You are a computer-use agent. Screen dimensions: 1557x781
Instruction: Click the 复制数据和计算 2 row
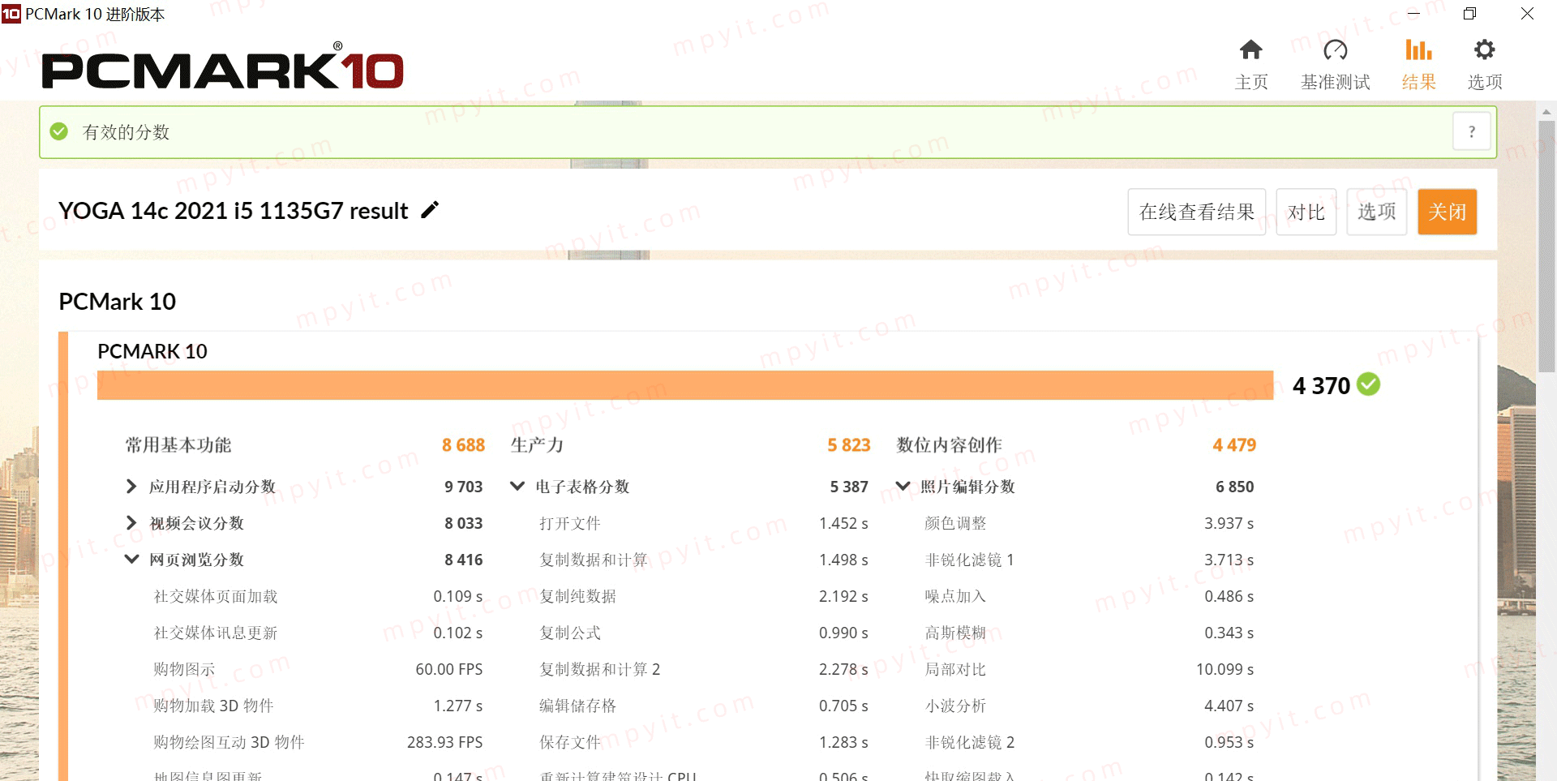pos(704,669)
